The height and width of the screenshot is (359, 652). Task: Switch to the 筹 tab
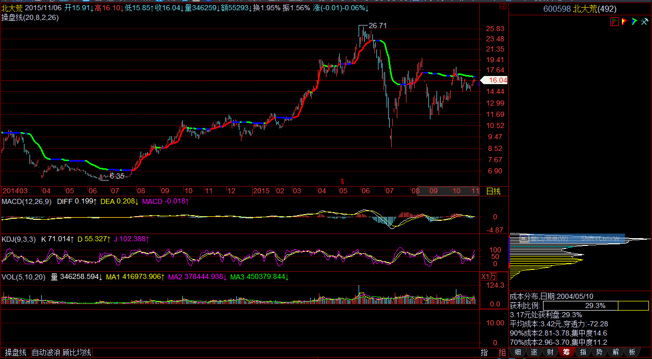[x=566, y=352]
